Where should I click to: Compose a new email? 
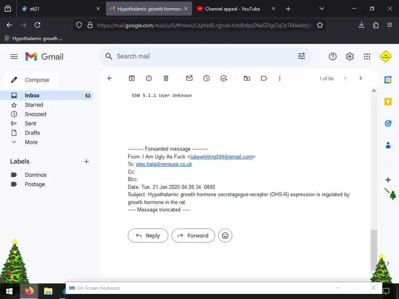click(x=30, y=80)
